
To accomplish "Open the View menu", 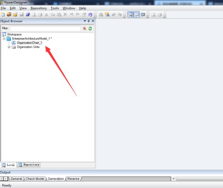I will pos(23,8).
